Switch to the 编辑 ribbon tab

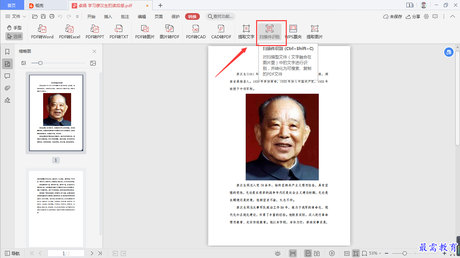[142, 16]
